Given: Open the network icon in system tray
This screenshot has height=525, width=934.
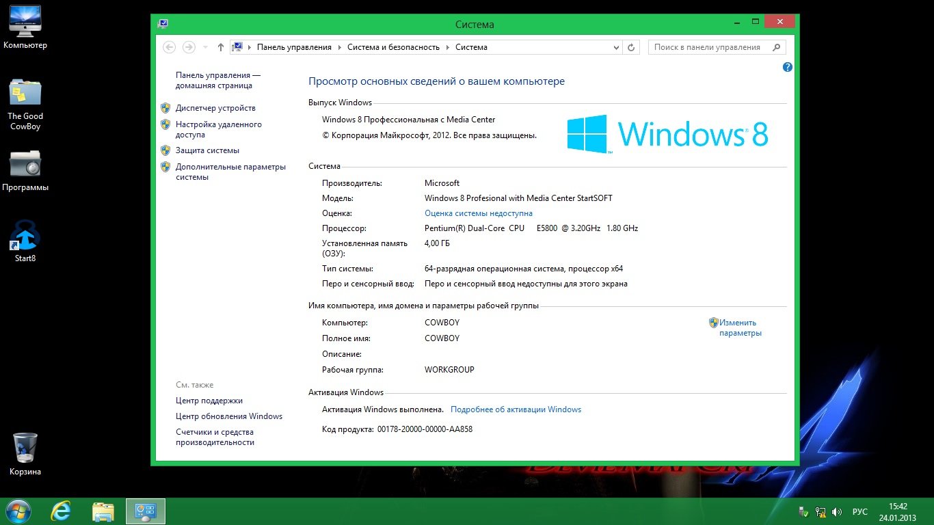Looking at the screenshot, I should pos(820,512).
